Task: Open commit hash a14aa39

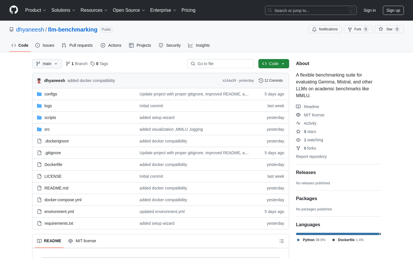Action: pos(229,81)
